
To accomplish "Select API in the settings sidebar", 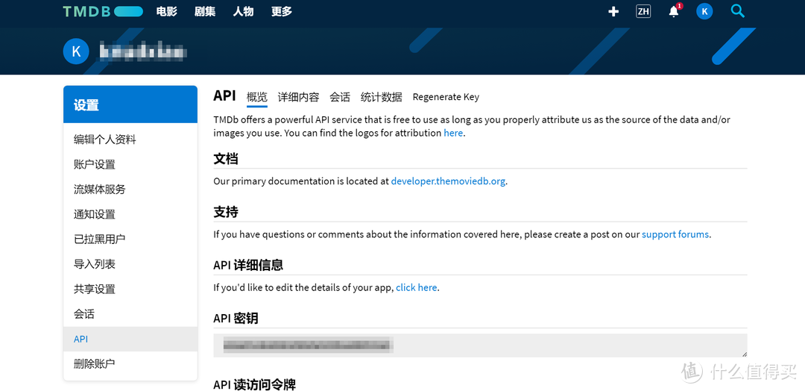I will click(130, 339).
